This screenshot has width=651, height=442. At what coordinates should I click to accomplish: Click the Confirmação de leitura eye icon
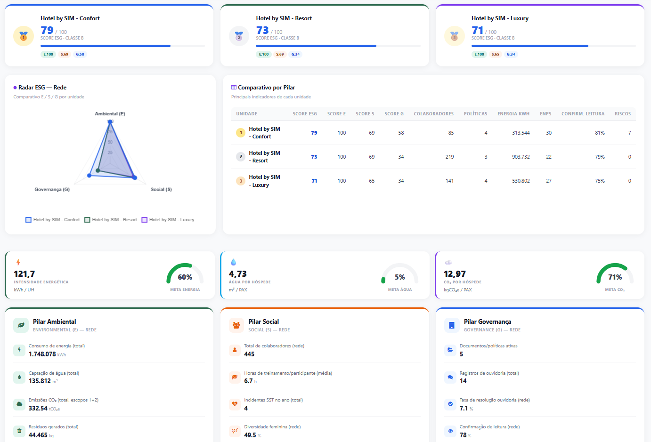click(450, 431)
